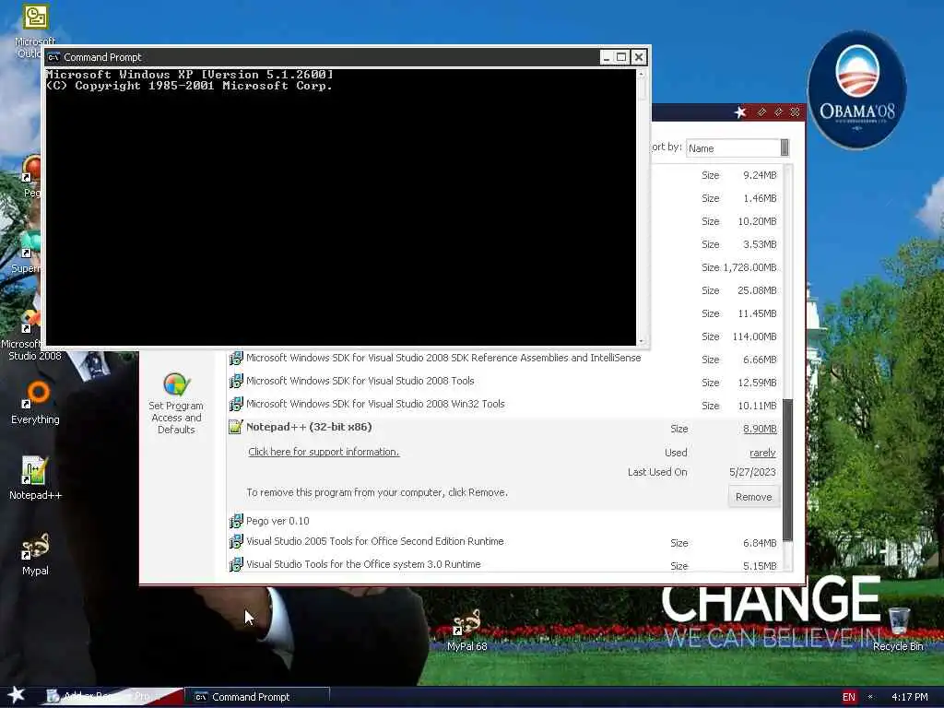Viewport: 944px width, 708px height.
Task: Select Visual Studio 2005 Tools for Office Second Edition Runtime
Action: point(503,542)
